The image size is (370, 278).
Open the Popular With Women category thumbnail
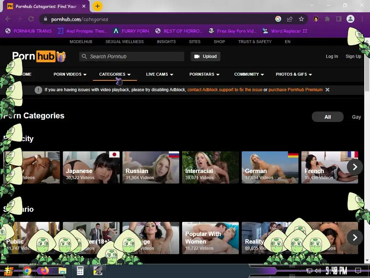[210, 238]
